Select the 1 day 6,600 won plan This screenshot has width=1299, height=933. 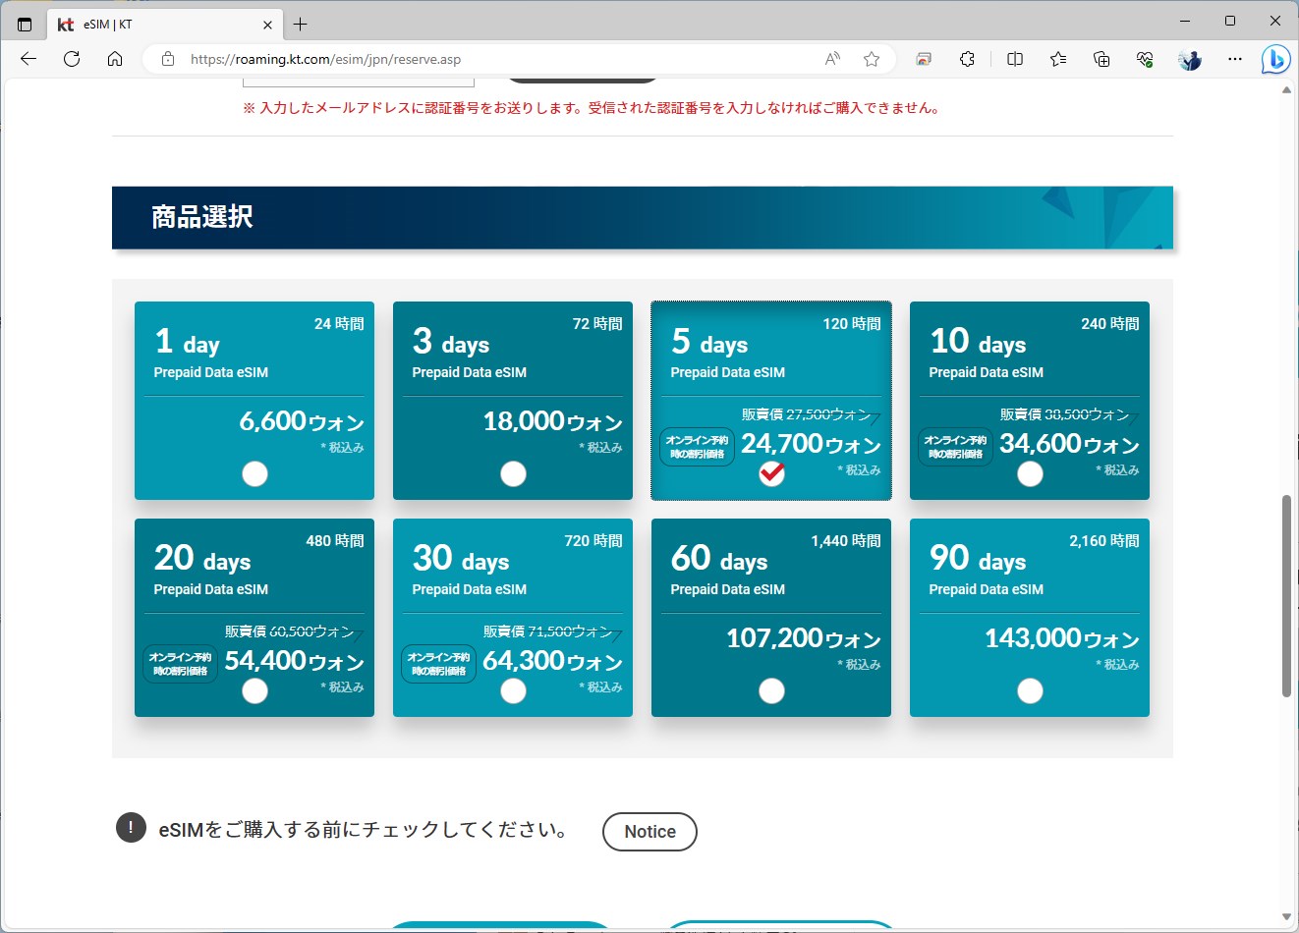point(254,473)
